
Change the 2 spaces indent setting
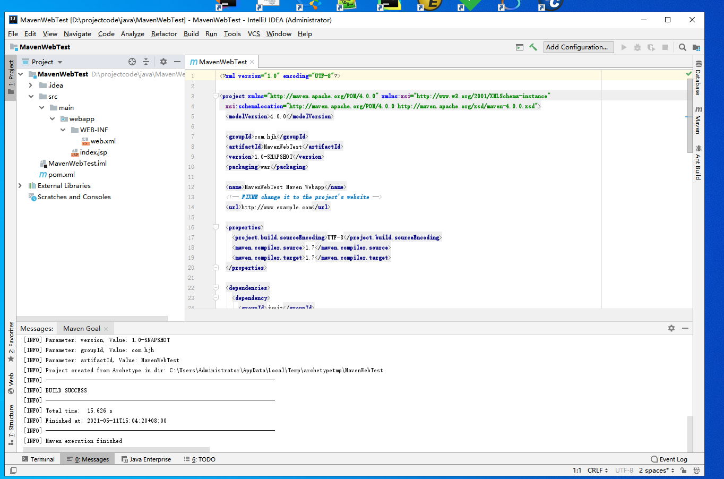click(x=657, y=471)
